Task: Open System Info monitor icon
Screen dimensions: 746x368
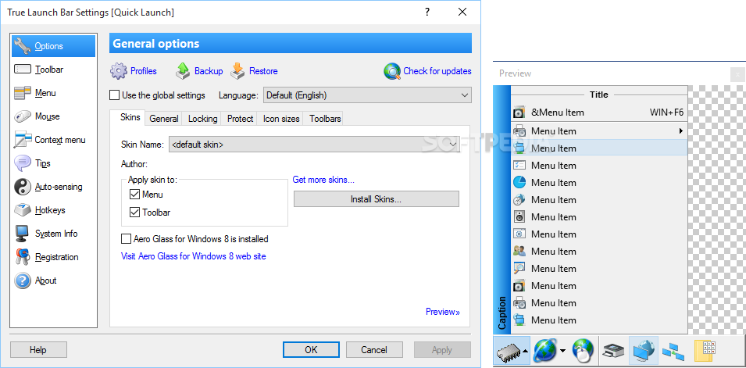Action: click(23, 234)
